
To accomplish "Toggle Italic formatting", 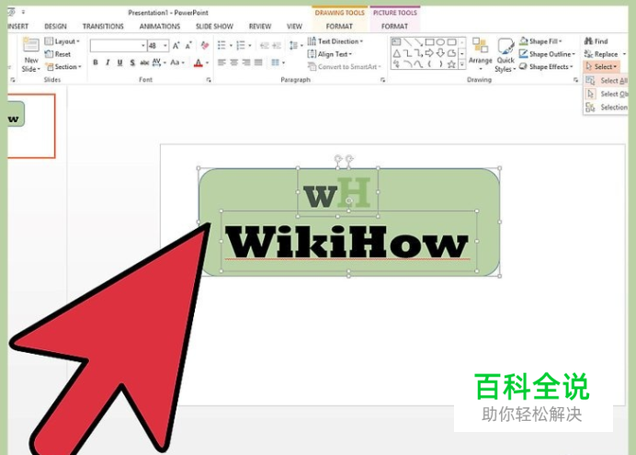I will pyautogui.click(x=108, y=63).
